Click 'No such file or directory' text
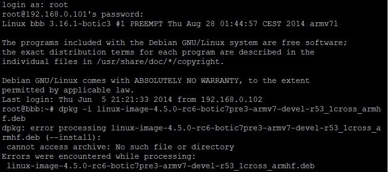This screenshot has width=389, height=172. tap(175, 147)
